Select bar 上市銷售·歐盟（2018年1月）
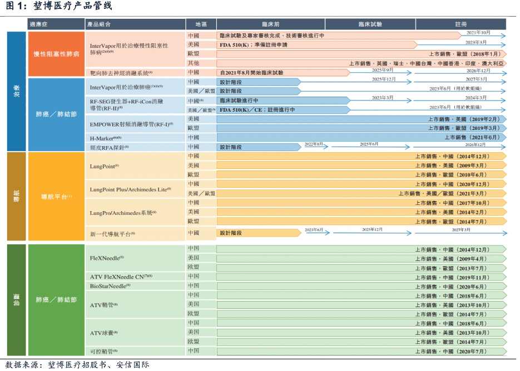 coord(361,54)
